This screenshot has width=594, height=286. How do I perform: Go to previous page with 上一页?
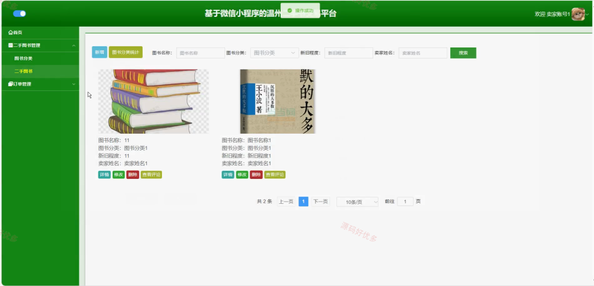pos(286,201)
